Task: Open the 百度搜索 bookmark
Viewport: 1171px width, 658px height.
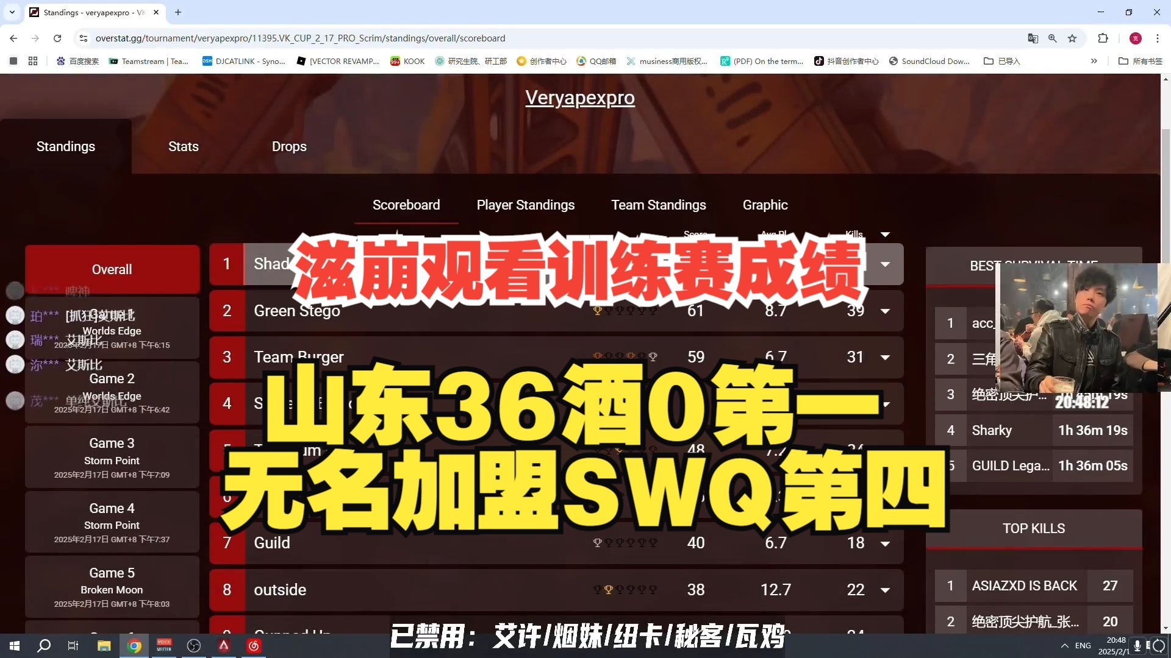Action: click(77, 61)
